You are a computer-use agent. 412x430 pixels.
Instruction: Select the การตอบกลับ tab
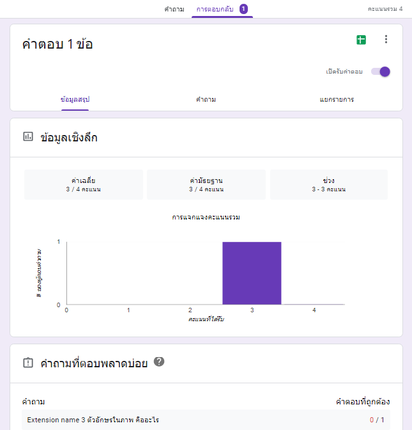click(215, 10)
